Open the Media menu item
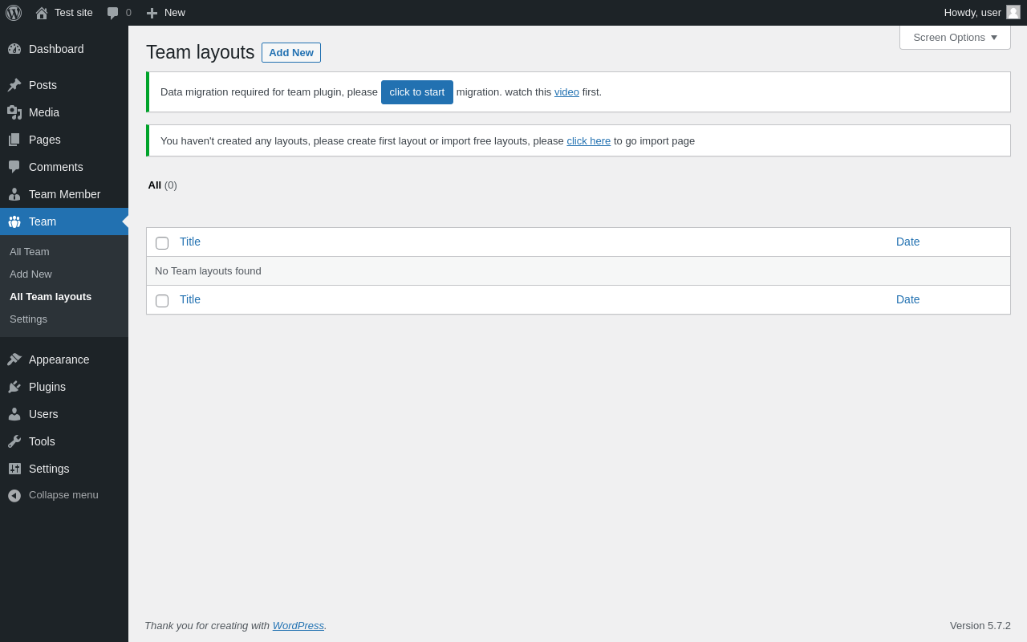Viewport: 1027px width, 642px height. [64, 112]
